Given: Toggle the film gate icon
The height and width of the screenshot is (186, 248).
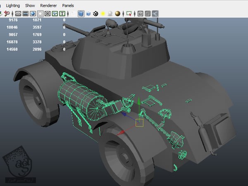Looking at the screenshot, I should 26,14.
